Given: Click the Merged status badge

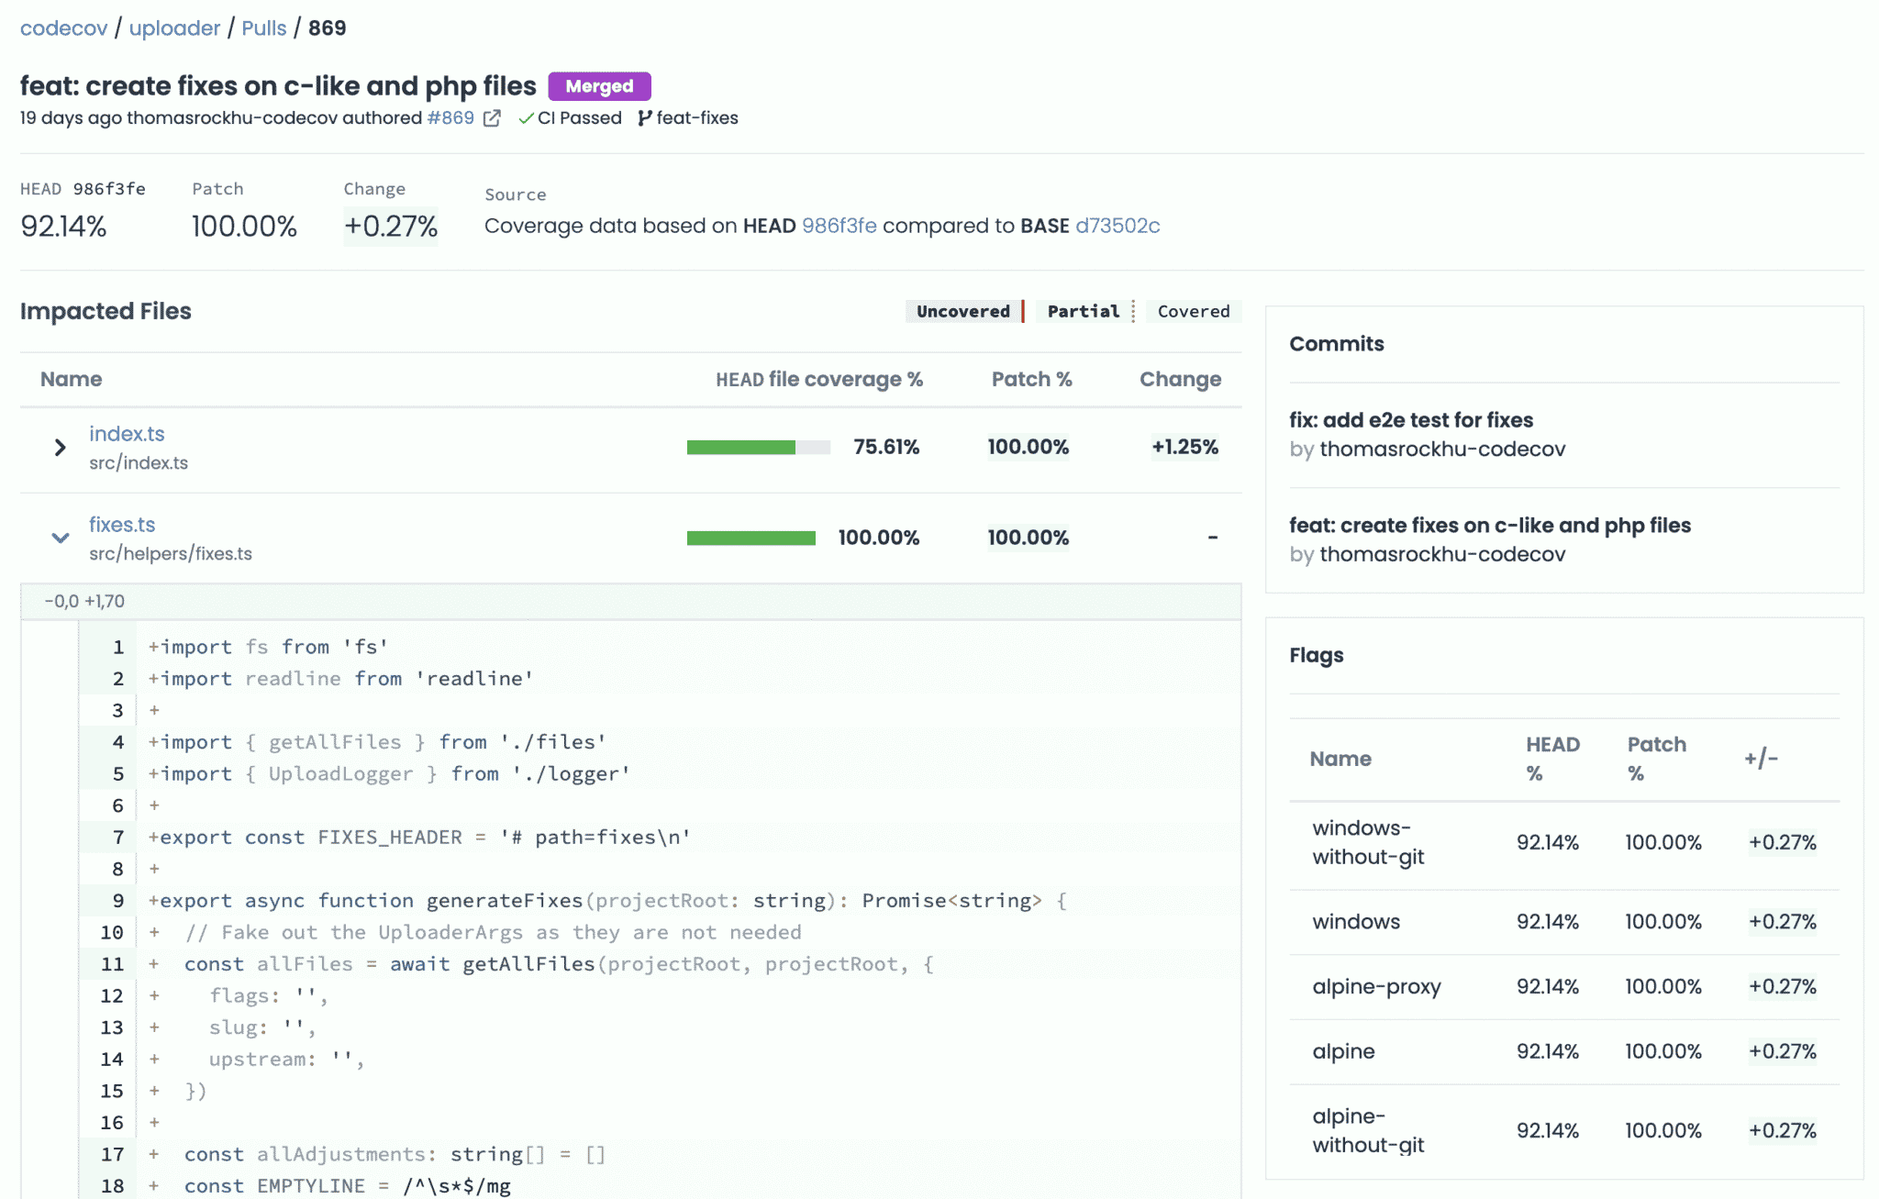Looking at the screenshot, I should point(599,86).
